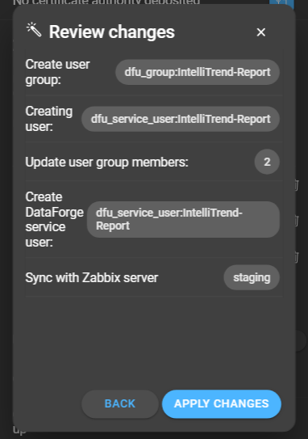Click the Review changes dialog title

click(112, 32)
